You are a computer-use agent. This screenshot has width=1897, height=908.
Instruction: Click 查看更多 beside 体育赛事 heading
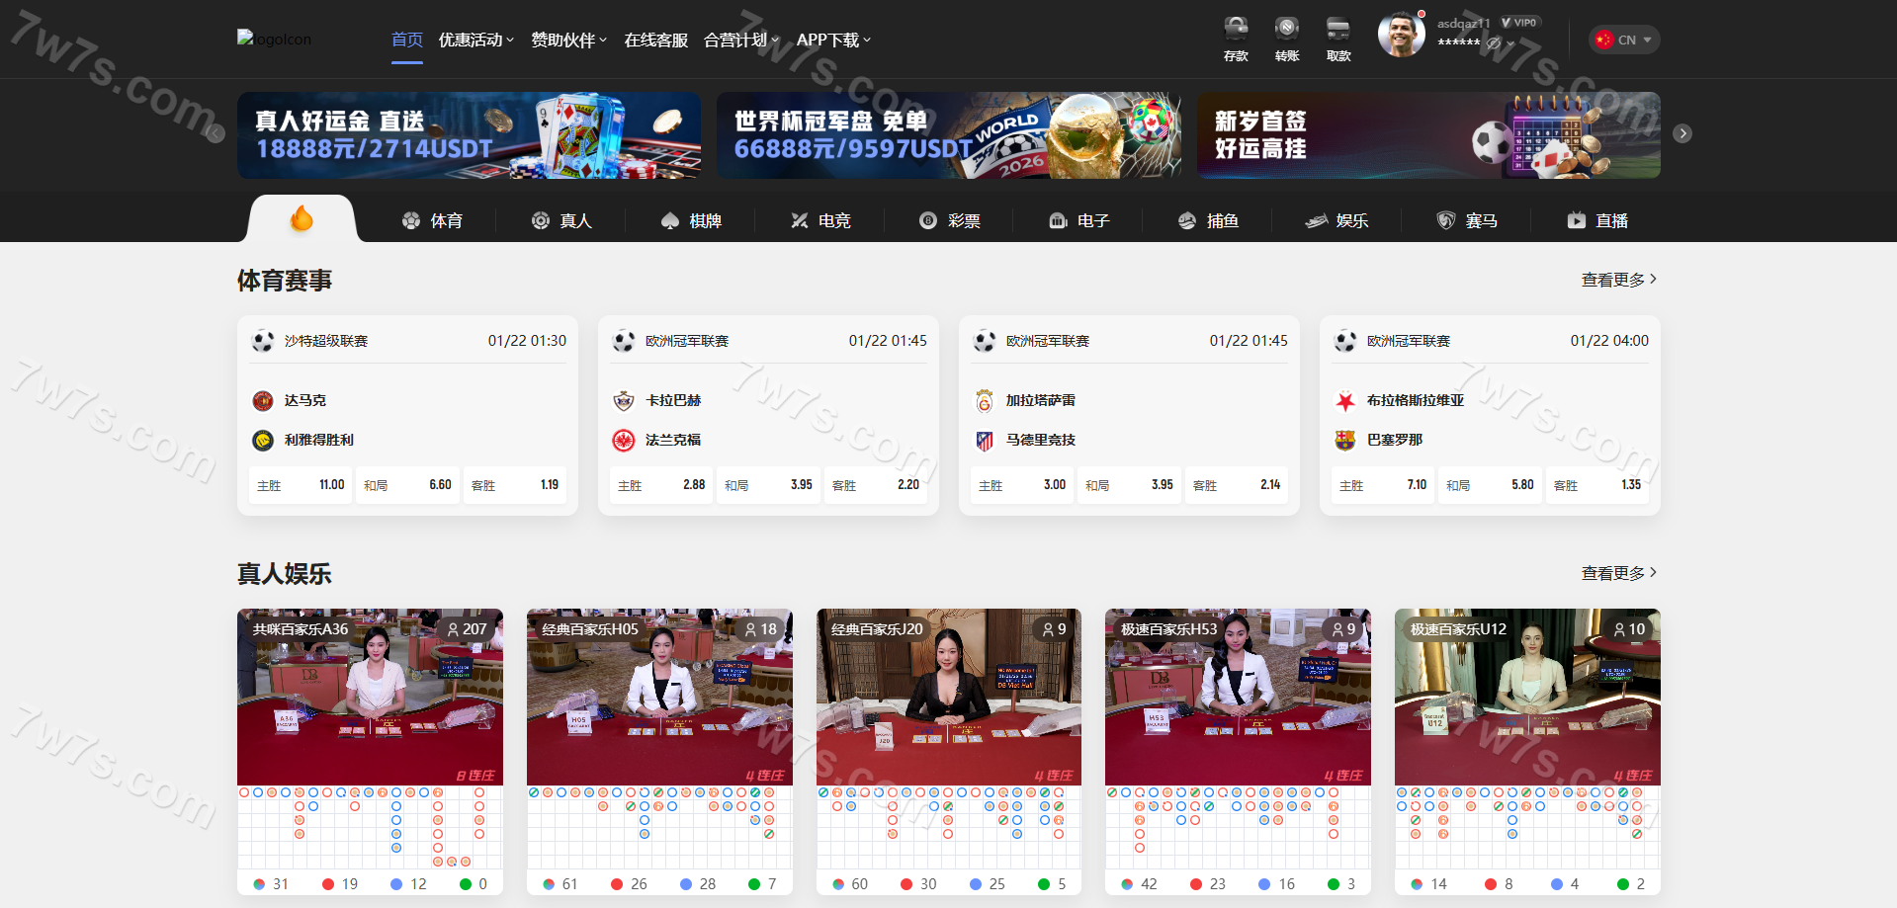tap(1618, 280)
